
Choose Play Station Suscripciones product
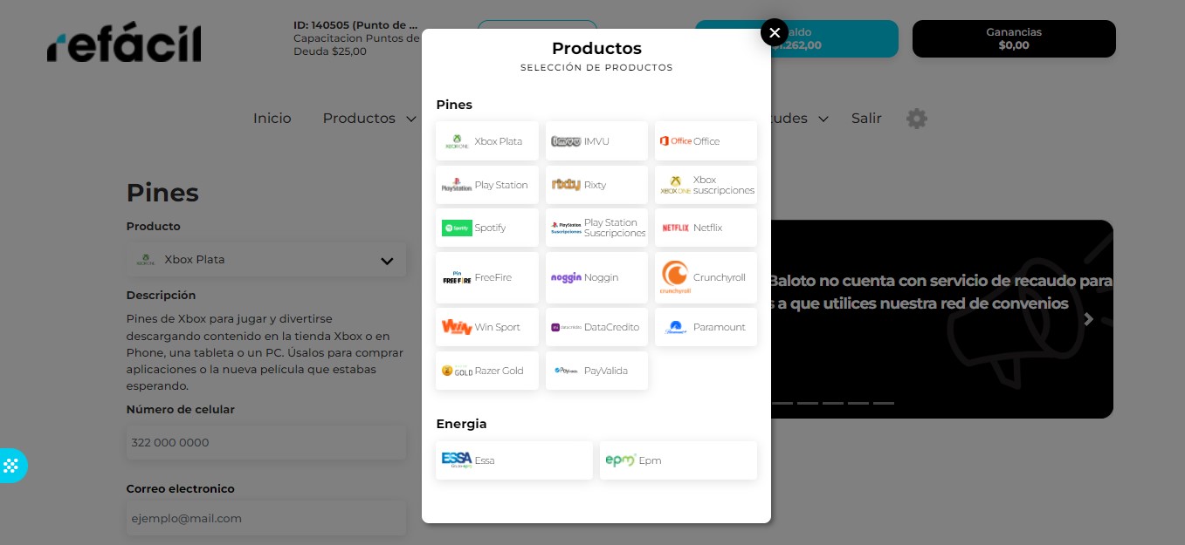596,228
